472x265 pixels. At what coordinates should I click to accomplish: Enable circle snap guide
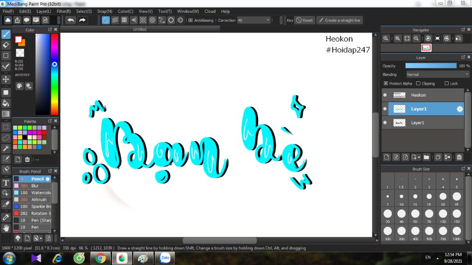(x=152, y=20)
